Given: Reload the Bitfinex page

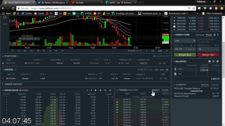Looking at the screenshot, I should pos(13,8).
